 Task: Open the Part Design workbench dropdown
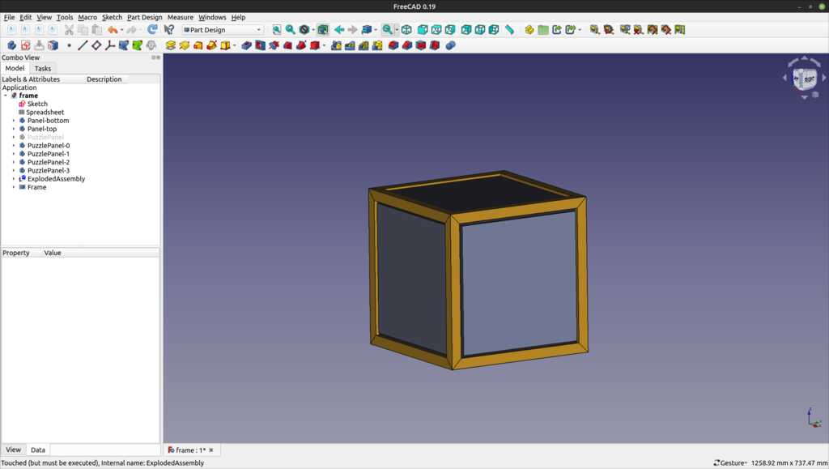pos(223,30)
